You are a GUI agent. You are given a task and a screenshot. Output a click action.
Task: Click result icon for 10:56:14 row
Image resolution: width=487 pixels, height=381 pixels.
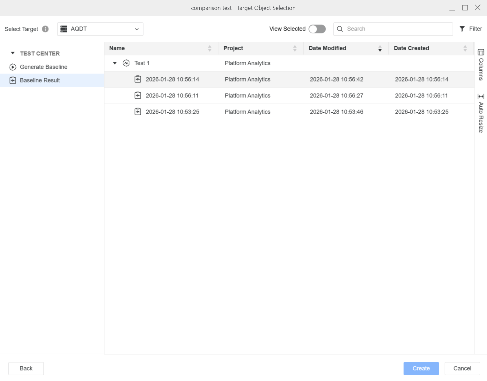click(138, 79)
